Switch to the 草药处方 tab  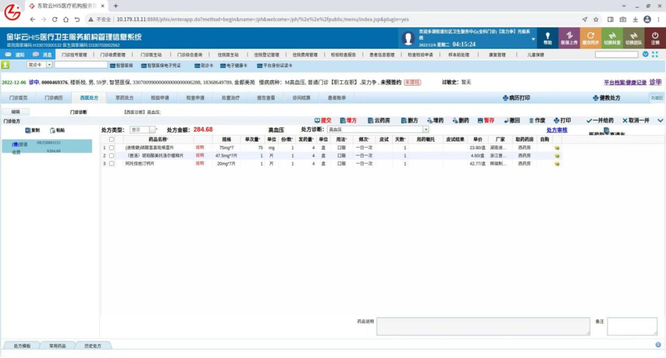(124, 98)
